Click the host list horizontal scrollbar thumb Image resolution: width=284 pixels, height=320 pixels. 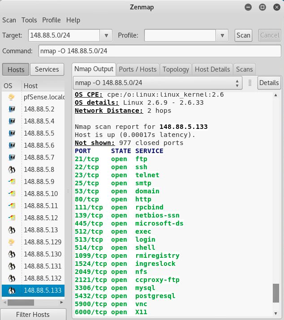click(21, 303)
